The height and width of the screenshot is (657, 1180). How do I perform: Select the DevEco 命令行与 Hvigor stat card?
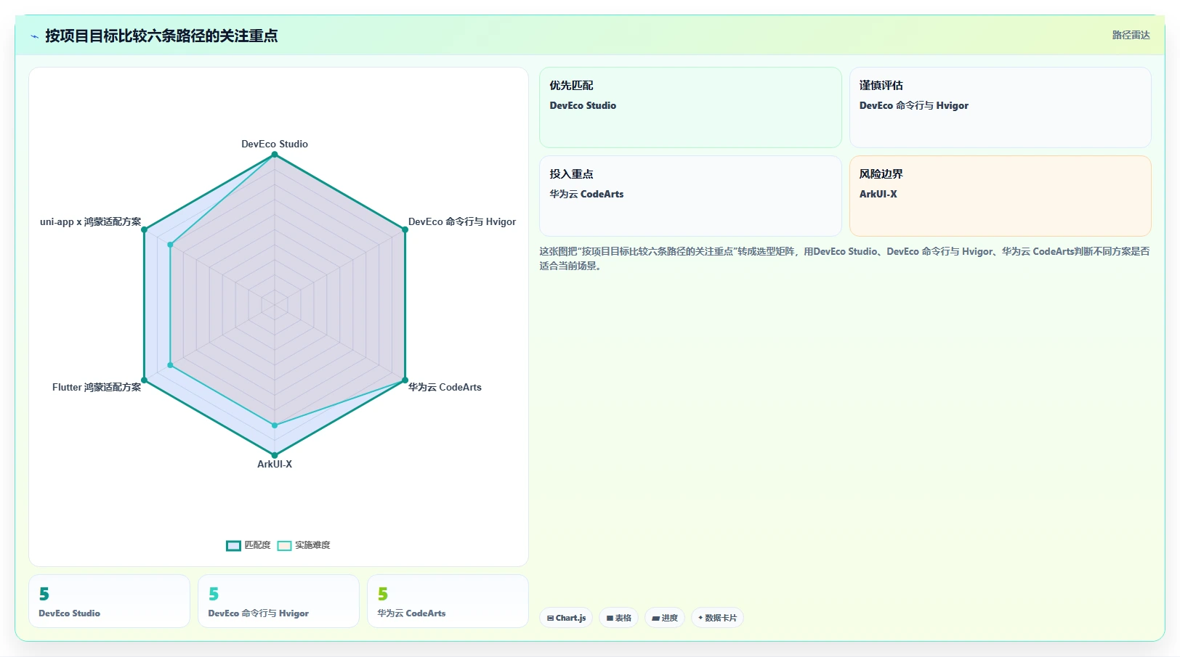[x=278, y=601]
